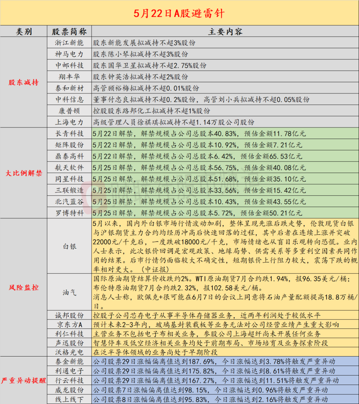The height and width of the screenshot is (404, 359).
Task: Click stock name 翔丰华
Action: [69, 77]
